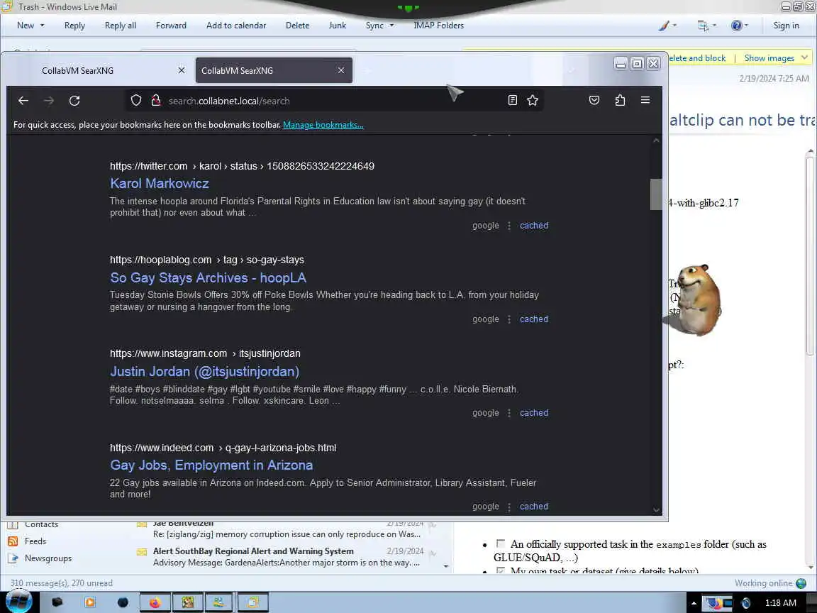Click Show images in the mail infobar
This screenshot has width=817, height=613.
click(x=769, y=58)
